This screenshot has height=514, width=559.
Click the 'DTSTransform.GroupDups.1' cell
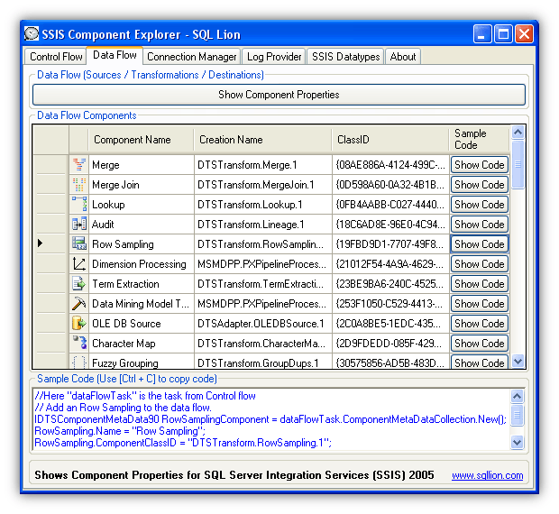click(263, 362)
